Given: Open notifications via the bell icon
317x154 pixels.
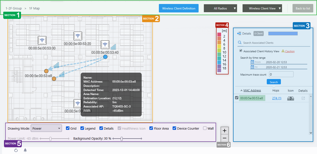Looking at the screenshot, I should (x=25, y=150).
